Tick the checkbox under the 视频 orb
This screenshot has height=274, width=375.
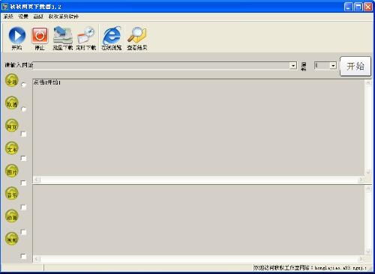[x=23, y=256]
